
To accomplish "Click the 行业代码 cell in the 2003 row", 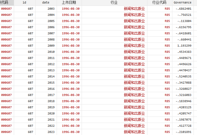I will pos(167,9).
